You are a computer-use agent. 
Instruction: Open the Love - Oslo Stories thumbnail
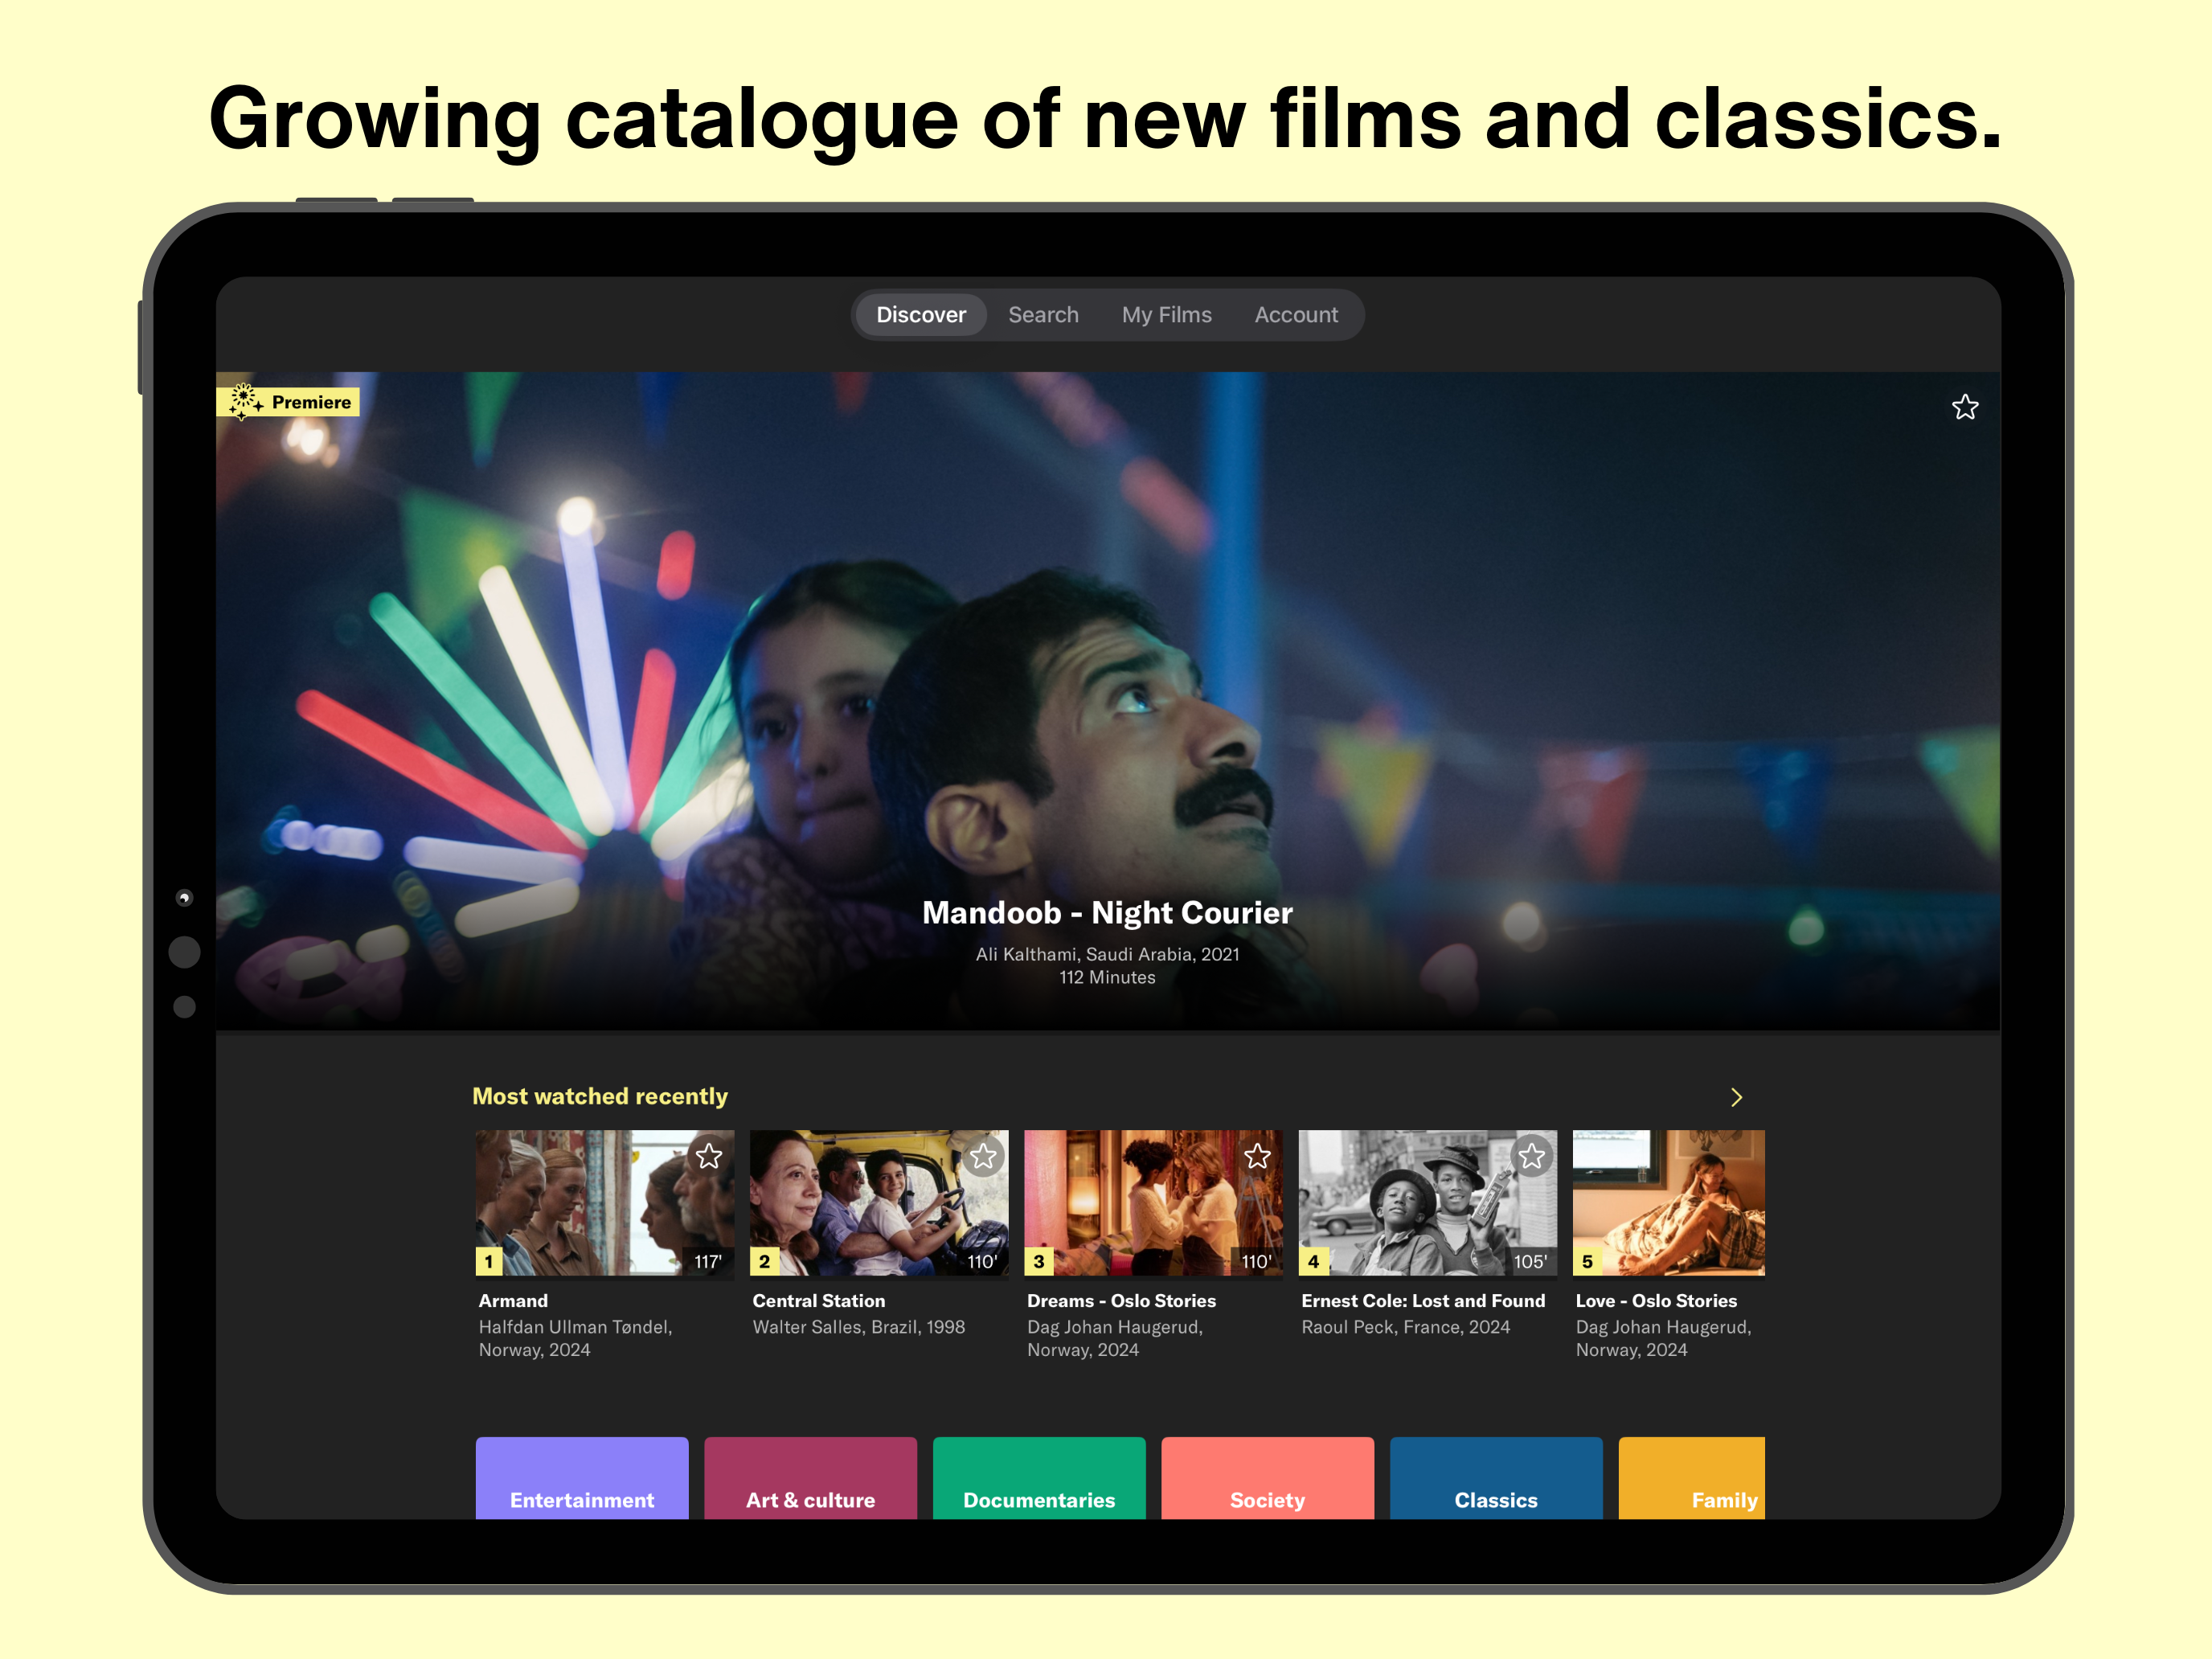tap(1668, 1202)
